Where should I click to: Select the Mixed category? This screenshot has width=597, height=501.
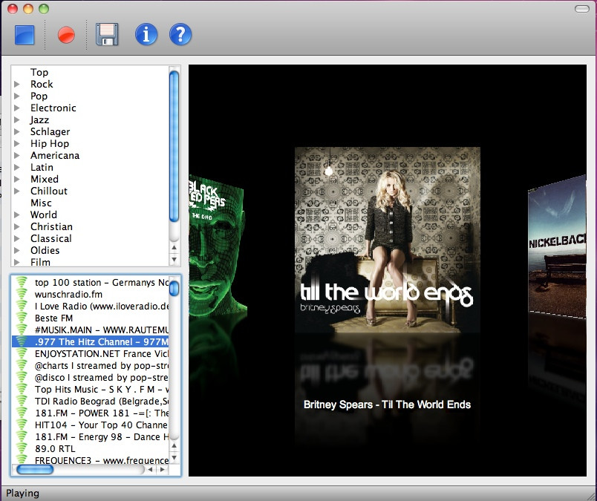point(45,179)
